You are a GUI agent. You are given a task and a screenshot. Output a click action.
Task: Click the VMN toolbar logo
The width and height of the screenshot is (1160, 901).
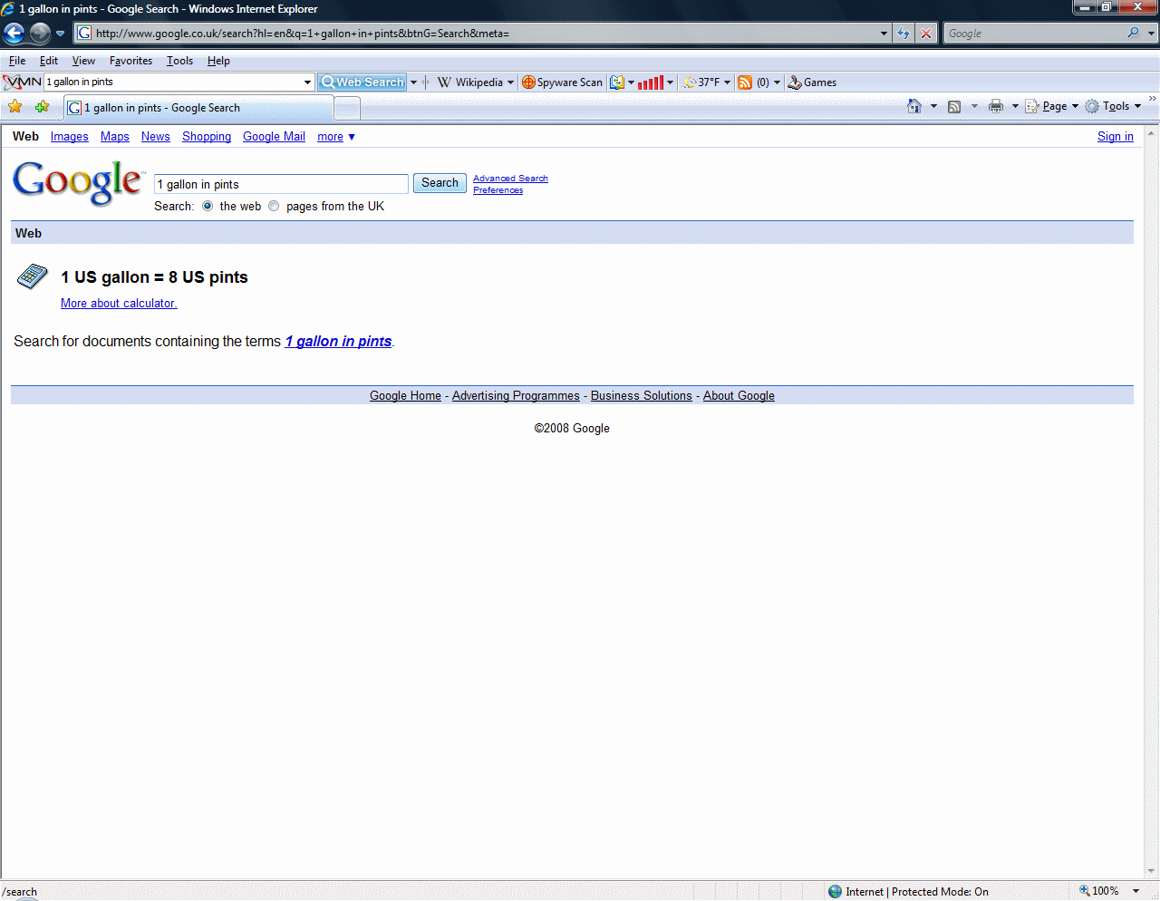click(23, 82)
